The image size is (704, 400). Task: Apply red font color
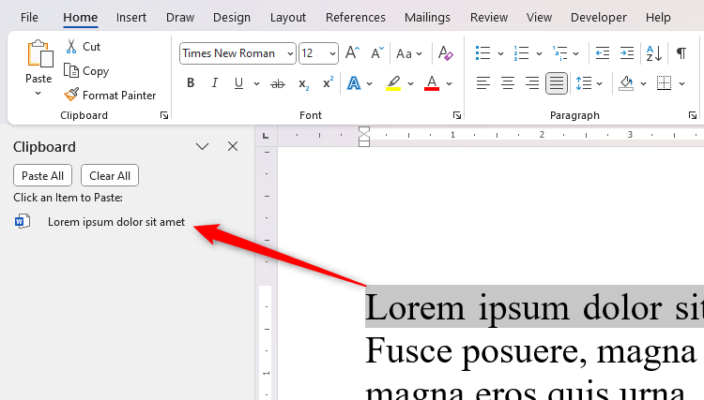click(432, 83)
